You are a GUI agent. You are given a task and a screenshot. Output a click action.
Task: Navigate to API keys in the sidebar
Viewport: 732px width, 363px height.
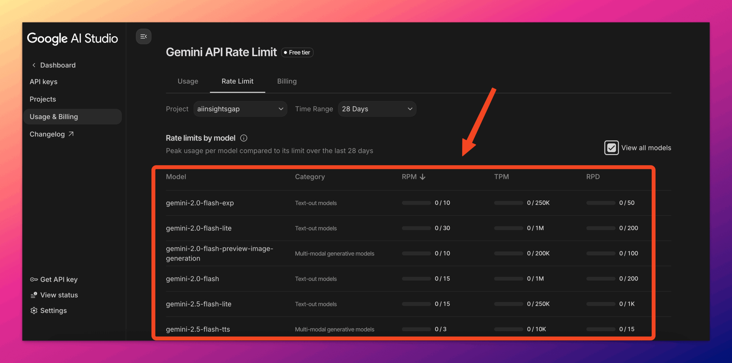43,82
